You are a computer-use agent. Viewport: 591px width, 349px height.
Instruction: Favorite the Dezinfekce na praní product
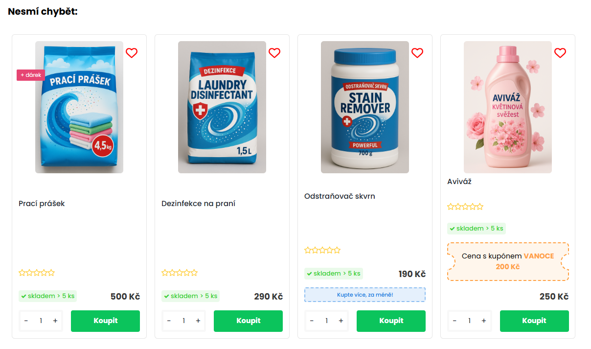(274, 53)
